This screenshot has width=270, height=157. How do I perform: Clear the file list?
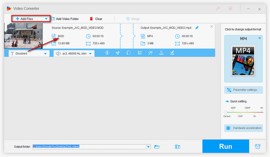(x=96, y=19)
